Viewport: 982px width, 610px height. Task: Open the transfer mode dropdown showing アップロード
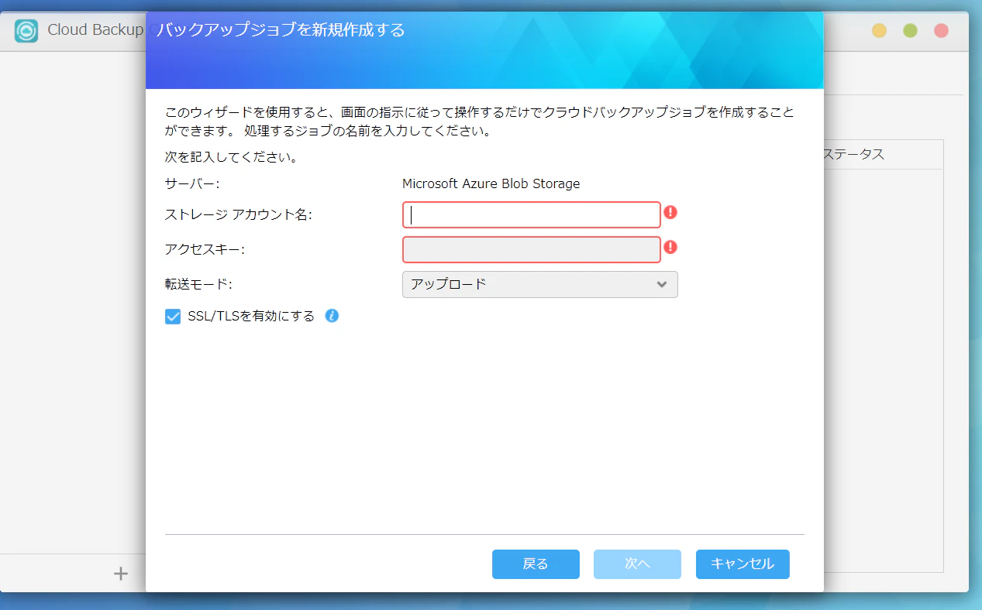(x=539, y=284)
